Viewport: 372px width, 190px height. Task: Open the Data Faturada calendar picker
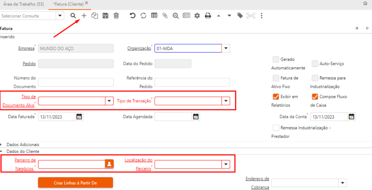pos(79,117)
